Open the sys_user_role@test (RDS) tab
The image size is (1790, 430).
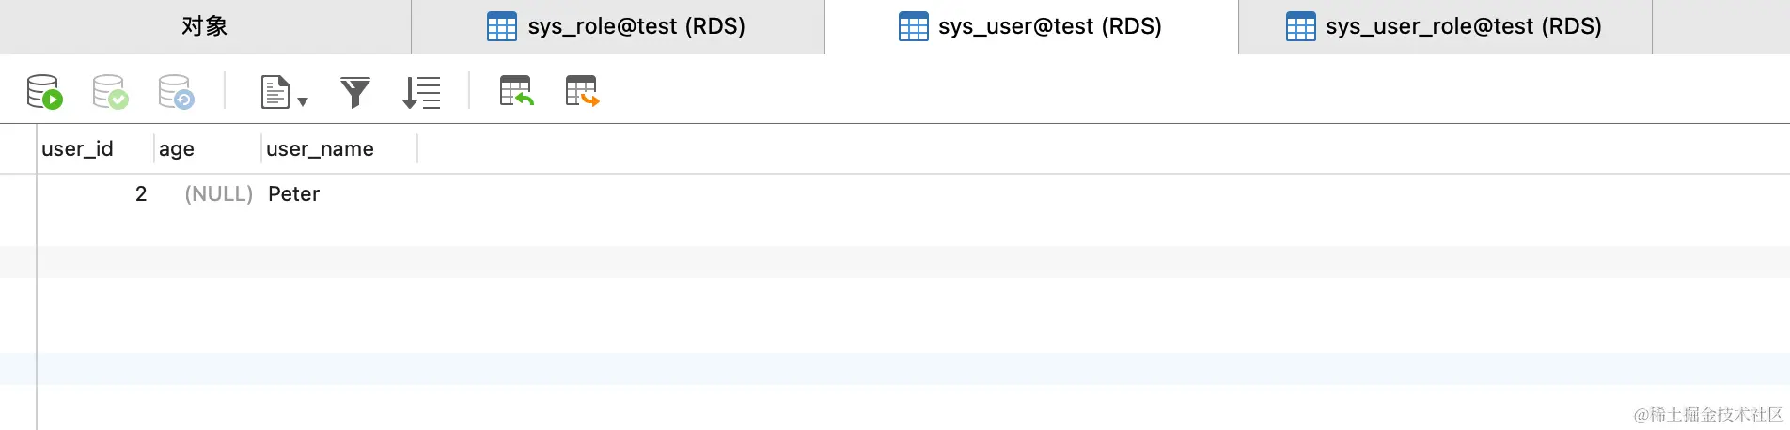1444,26
